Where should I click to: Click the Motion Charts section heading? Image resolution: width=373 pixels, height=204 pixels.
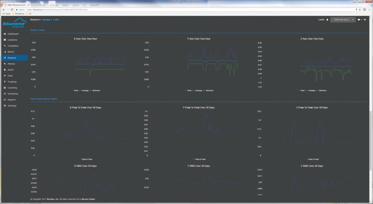point(38,30)
